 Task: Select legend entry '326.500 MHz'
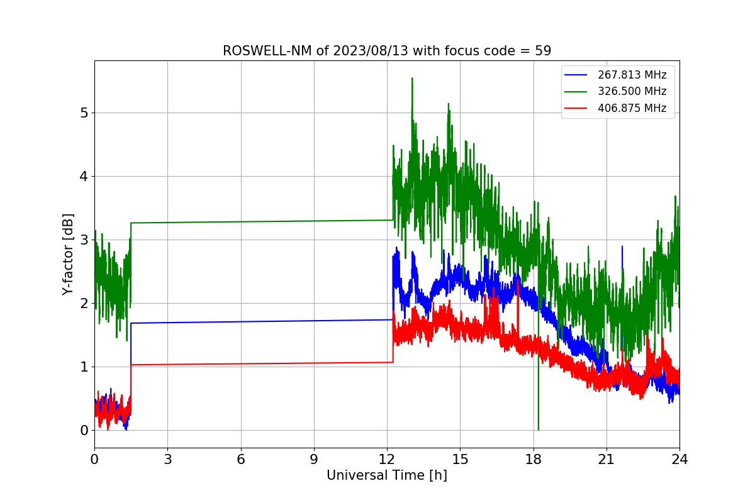[632, 92]
